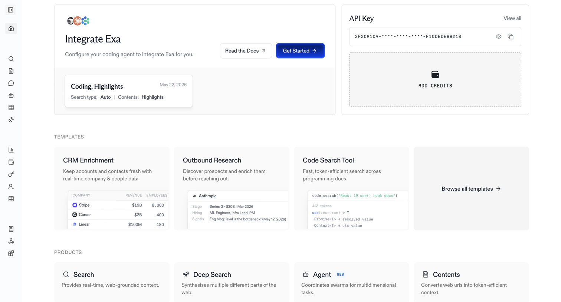Screen dimensions: 561x302
Task: Click the robot icon on Agent card
Action: (x=306, y=275)
